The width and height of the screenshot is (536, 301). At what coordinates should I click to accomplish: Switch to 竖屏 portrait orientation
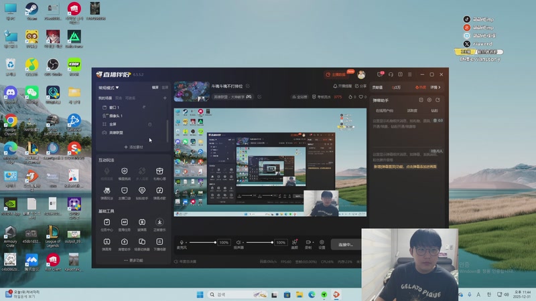tap(165, 88)
